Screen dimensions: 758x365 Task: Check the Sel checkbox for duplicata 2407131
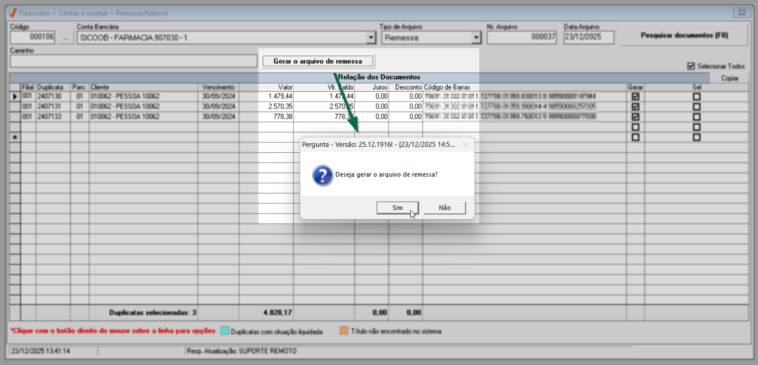(696, 107)
